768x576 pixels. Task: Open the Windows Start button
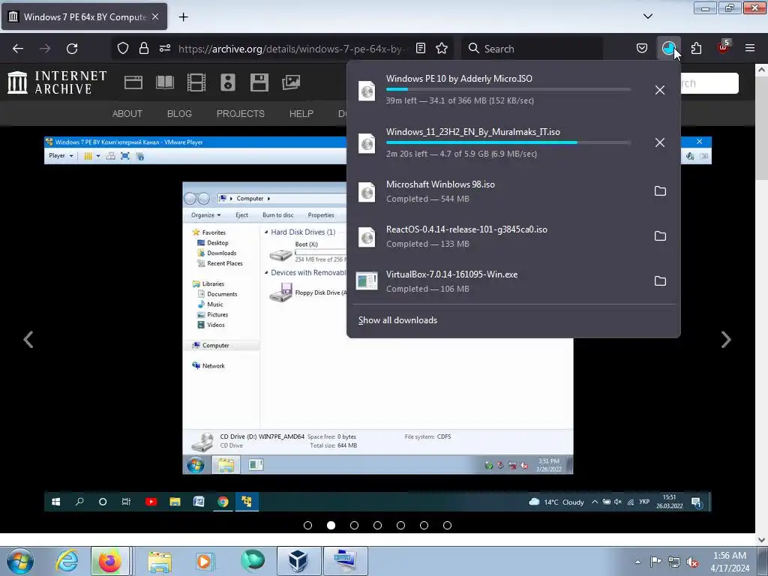pyautogui.click(x=20, y=561)
